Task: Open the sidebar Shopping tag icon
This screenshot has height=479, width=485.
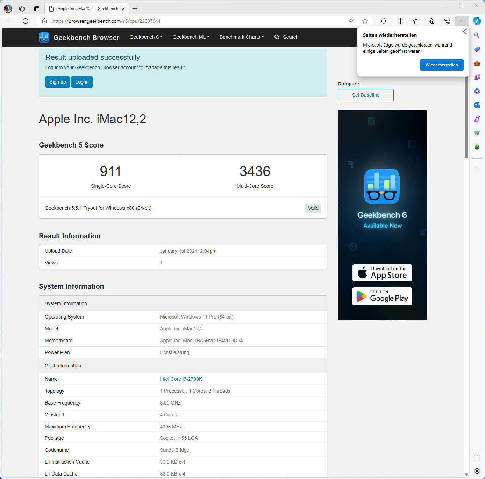Action: pyautogui.click(x=477, y=49)
